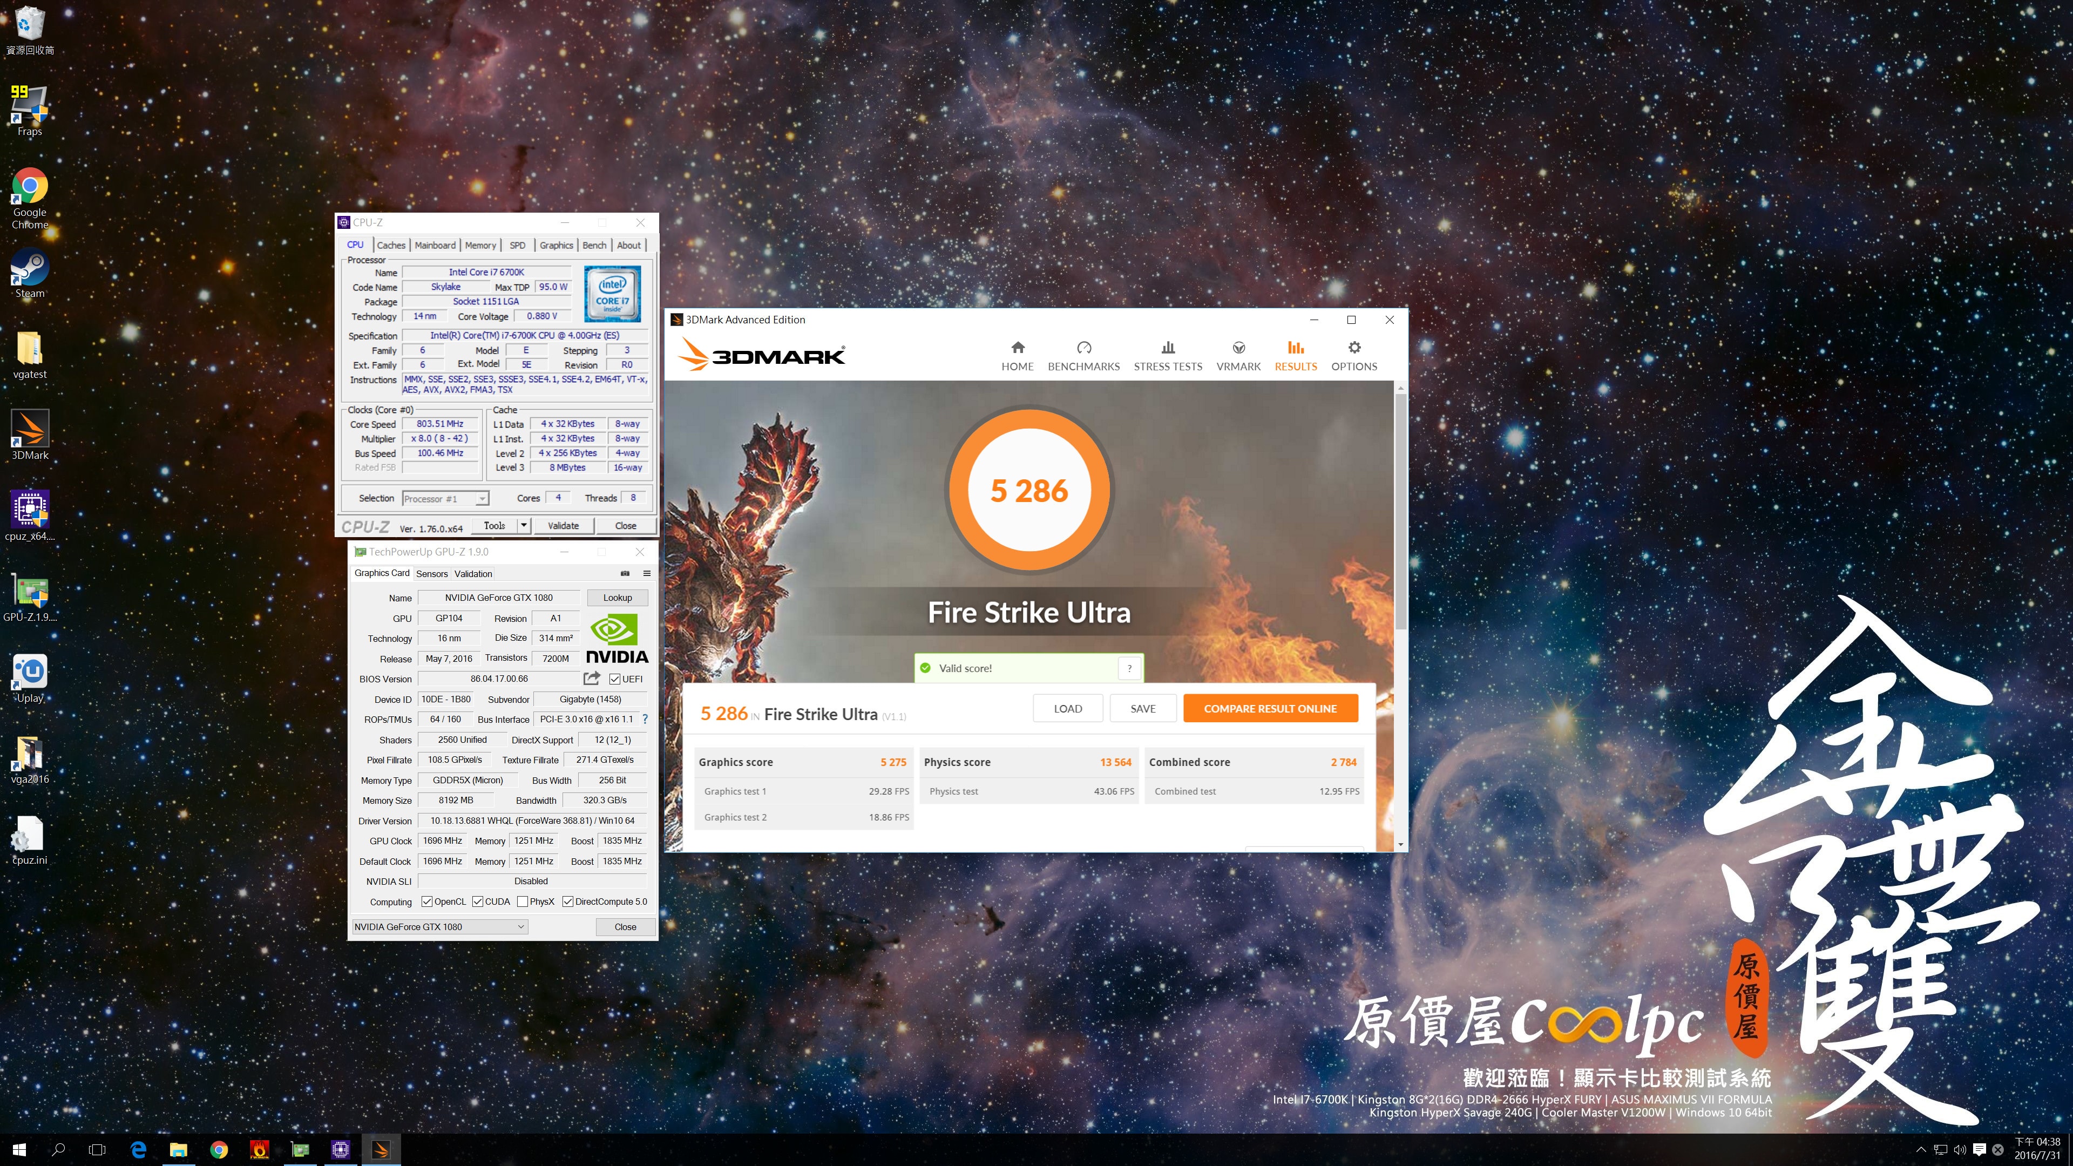2073x1166 pixels.
Task: Open 3DMark BENCHMARKS section
Action: pyautogui.click(x=1083, y=356)
